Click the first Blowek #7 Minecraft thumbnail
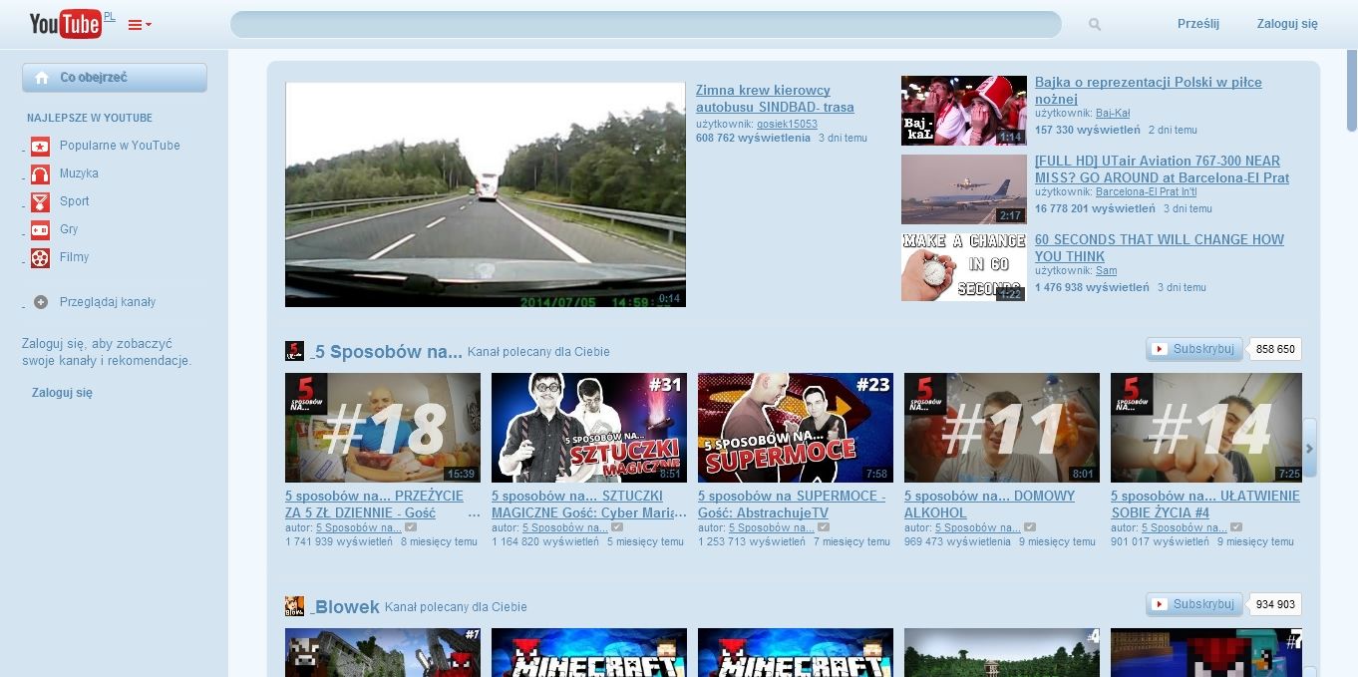The height and width of the screenshot is (677, 1358). coord(383,652)
